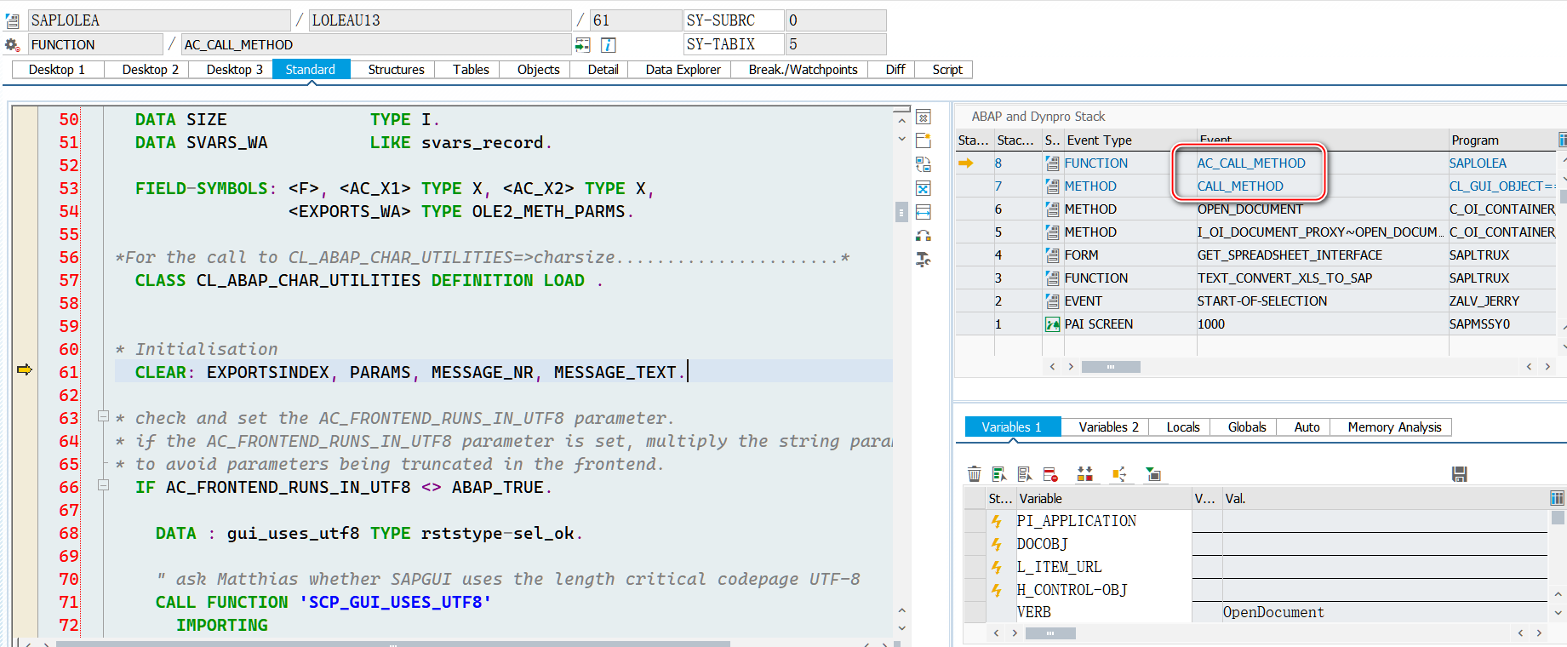This screenshot has height=647, width=1567.
Task: Click the editor vertical scrollbar thumb
Action: coord(901,211)
